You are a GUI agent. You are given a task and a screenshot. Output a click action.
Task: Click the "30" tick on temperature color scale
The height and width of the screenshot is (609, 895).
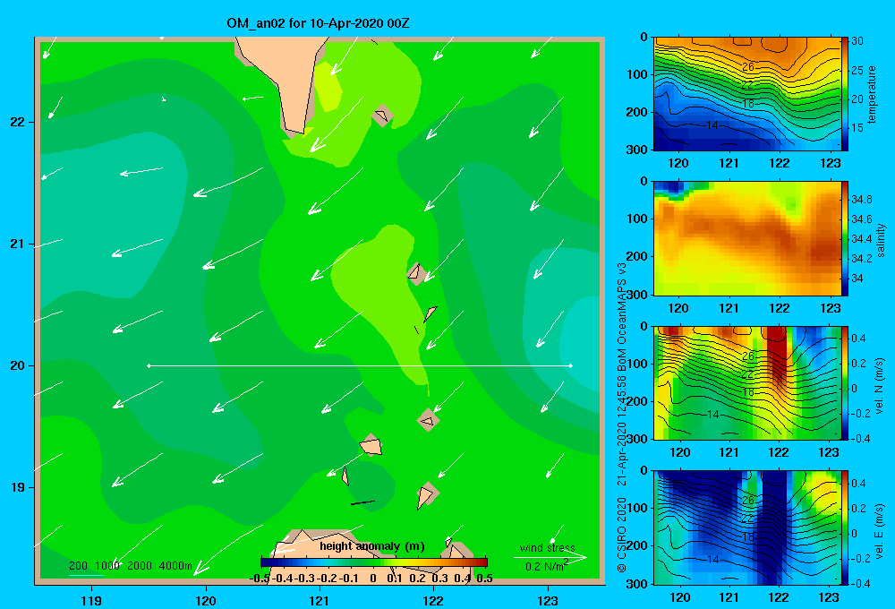tap(857, 41)
